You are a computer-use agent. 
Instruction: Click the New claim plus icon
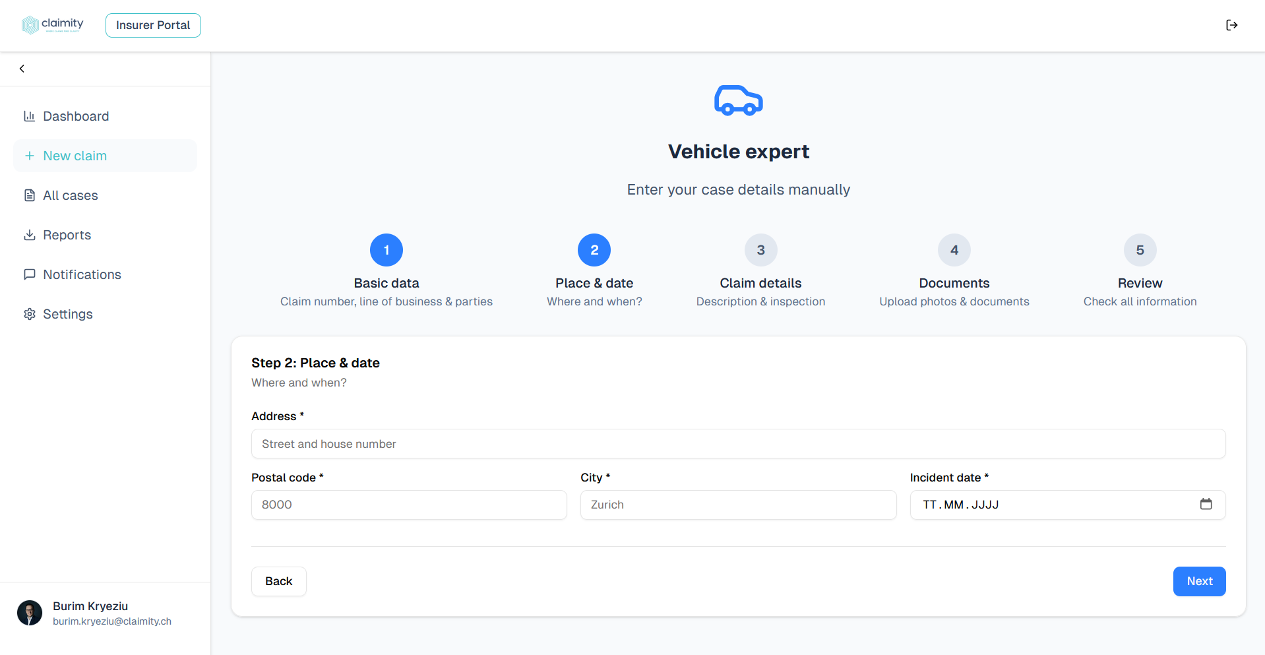29,156
